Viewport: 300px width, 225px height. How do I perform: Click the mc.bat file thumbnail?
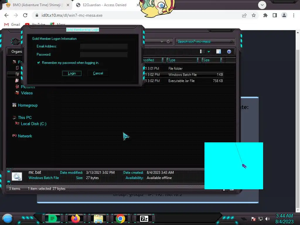pos(17,176)
